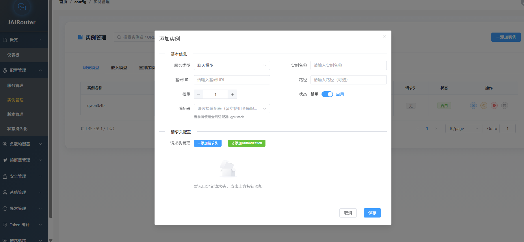Screen dimensions: 524x242
Task: Click the orange timer icon in the qwen3:4b row
Action: 484,105
